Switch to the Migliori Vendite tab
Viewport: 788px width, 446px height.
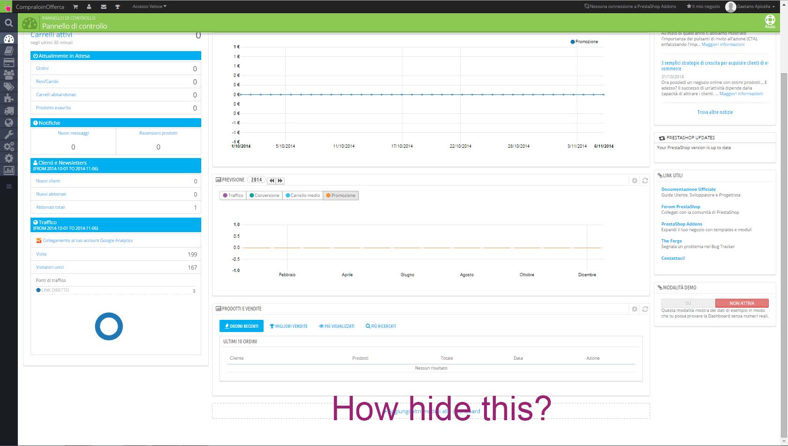[288, 326]
